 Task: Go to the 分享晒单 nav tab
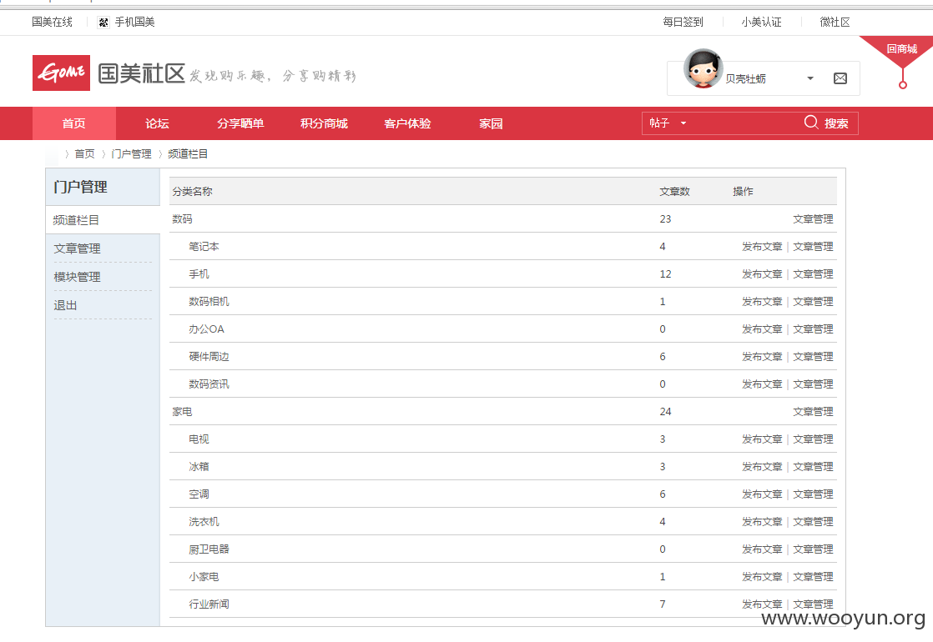tap(240, 123)
